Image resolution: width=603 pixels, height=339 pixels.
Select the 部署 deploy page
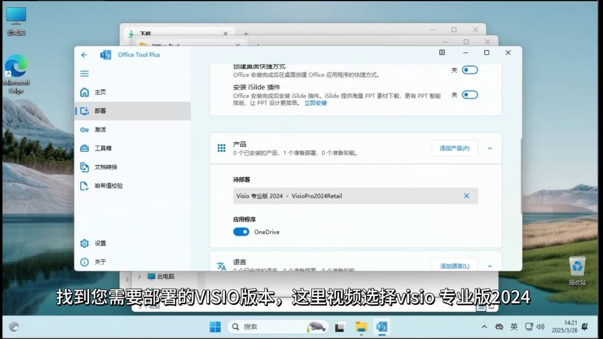pyautogui.click(x=132, y=111)
